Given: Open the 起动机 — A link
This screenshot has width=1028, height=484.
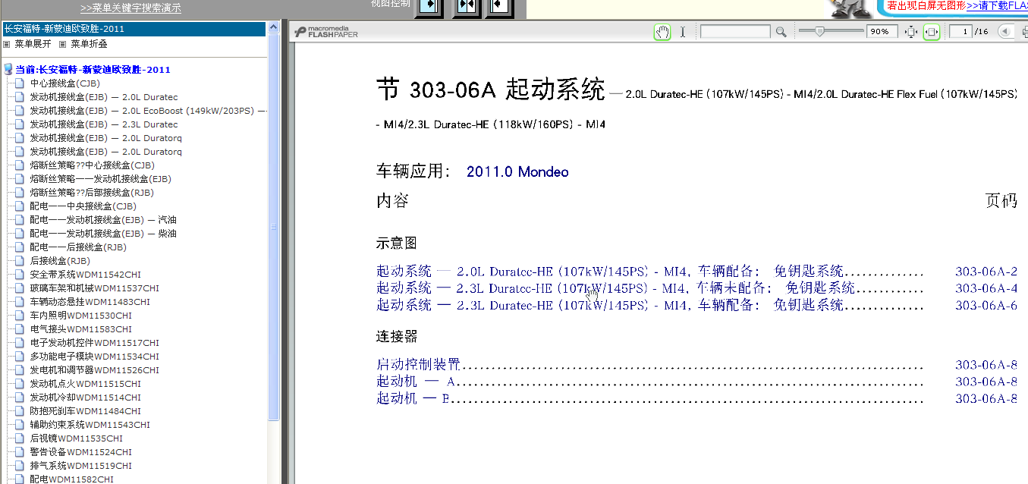Looking at the screenshot, I should click(x=415, y=382).
